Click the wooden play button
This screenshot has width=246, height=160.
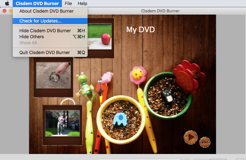point(191,137)
